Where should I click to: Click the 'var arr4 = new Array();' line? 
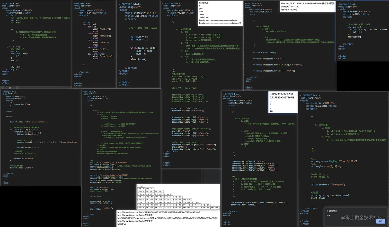click(185, 88)
